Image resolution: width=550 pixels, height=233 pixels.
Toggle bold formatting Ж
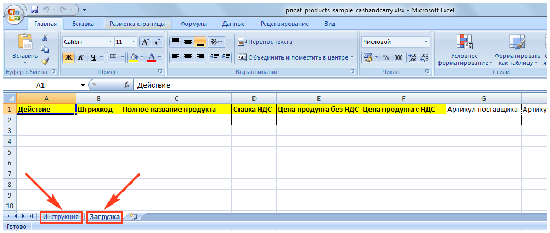(x=68, y=57)
